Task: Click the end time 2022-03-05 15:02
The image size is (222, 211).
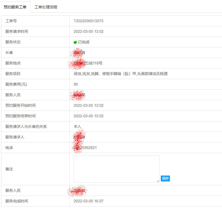Action: 88,116
